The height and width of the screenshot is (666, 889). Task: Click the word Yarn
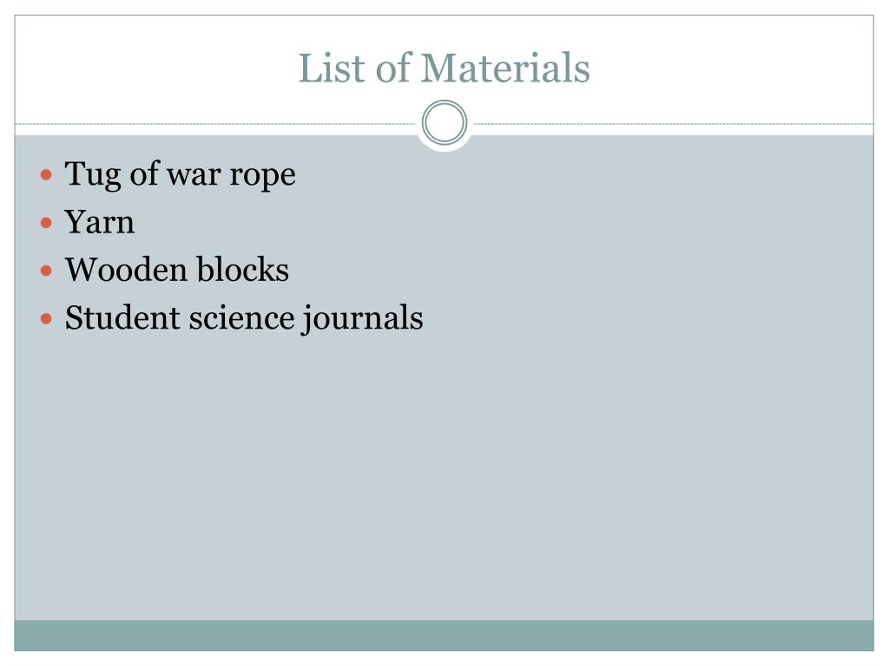click(x=100, y=221)
